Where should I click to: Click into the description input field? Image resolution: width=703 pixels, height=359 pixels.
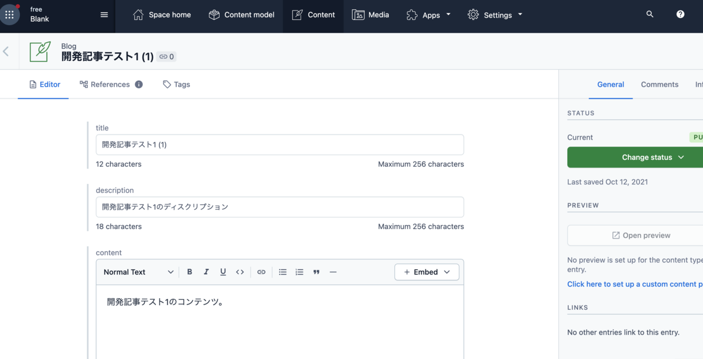pos(279,207)
